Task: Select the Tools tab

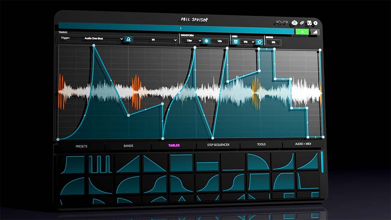Action: (261, 144)
